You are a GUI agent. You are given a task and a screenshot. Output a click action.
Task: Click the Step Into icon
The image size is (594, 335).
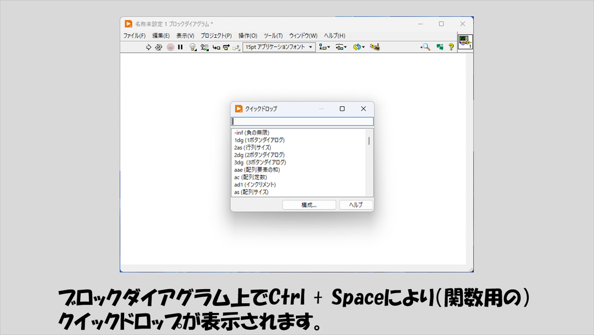(216, 47)
